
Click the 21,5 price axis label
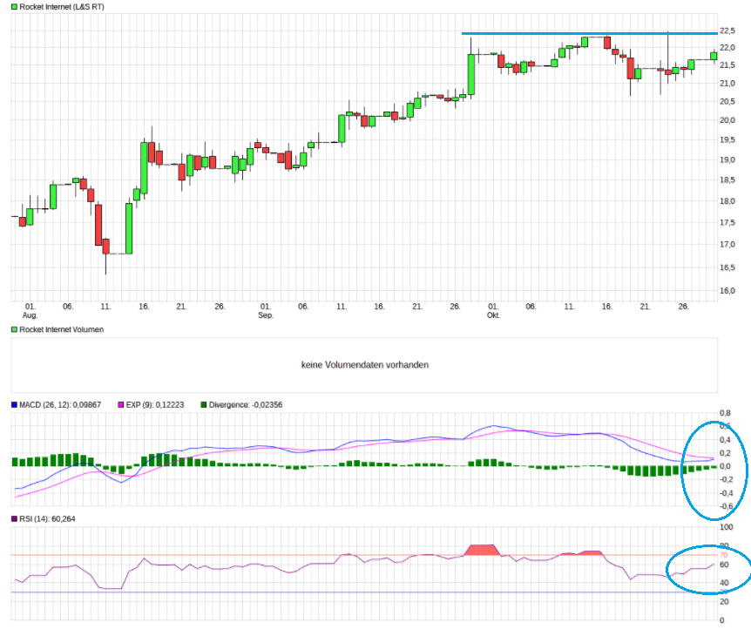tap(727, 65)
